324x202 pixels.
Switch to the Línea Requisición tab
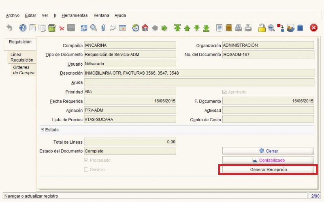coord(22,57)
